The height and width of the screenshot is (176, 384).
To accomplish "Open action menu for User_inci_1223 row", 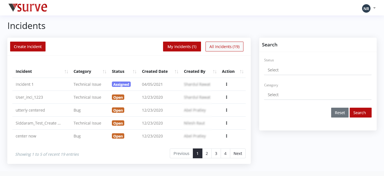I will pos(226,97).
